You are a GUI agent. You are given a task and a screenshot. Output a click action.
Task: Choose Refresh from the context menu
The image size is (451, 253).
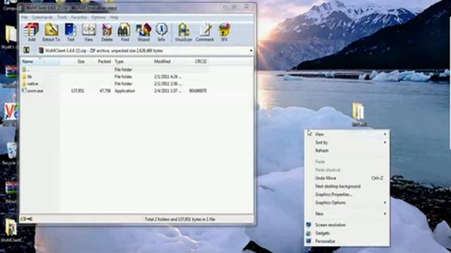click(347, 150)
